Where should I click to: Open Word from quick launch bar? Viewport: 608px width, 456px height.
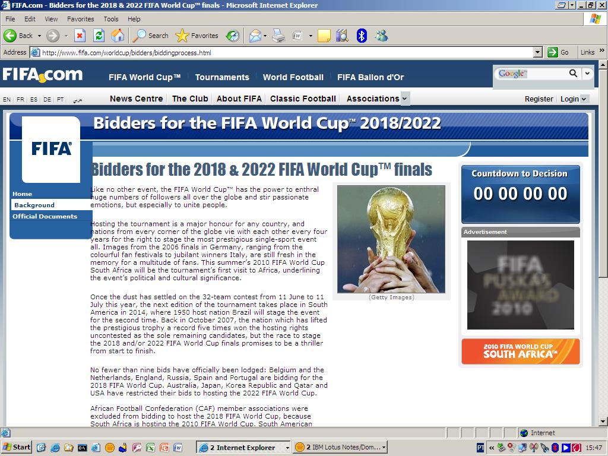178,448
